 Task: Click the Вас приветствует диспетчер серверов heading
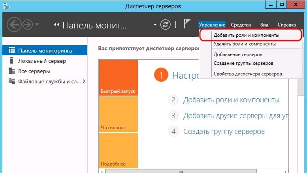click(149, 48)
